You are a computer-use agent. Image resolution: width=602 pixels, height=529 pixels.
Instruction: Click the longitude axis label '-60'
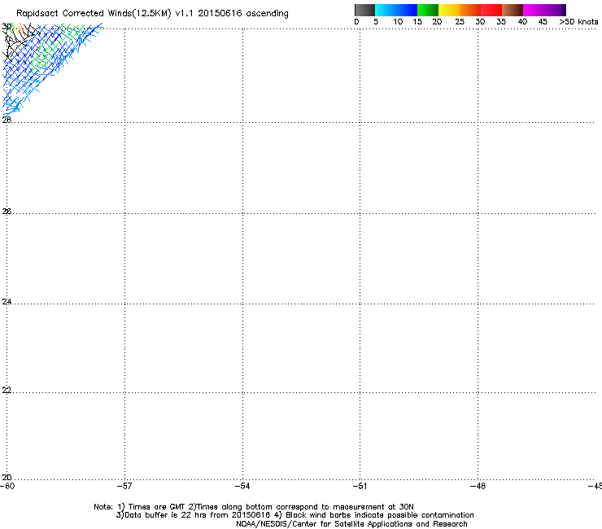(x=7, y=486)
